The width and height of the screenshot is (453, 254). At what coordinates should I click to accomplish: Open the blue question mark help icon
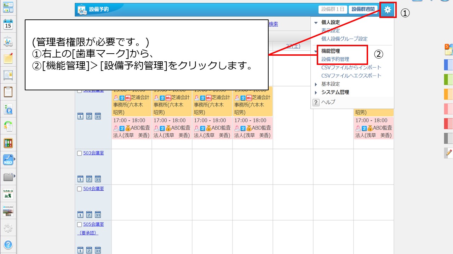(x=8, y=244)
